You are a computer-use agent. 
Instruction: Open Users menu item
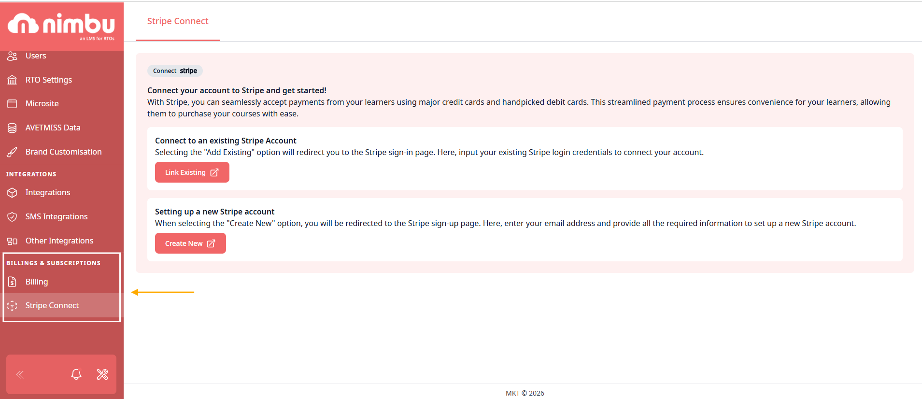pos(62,56)
